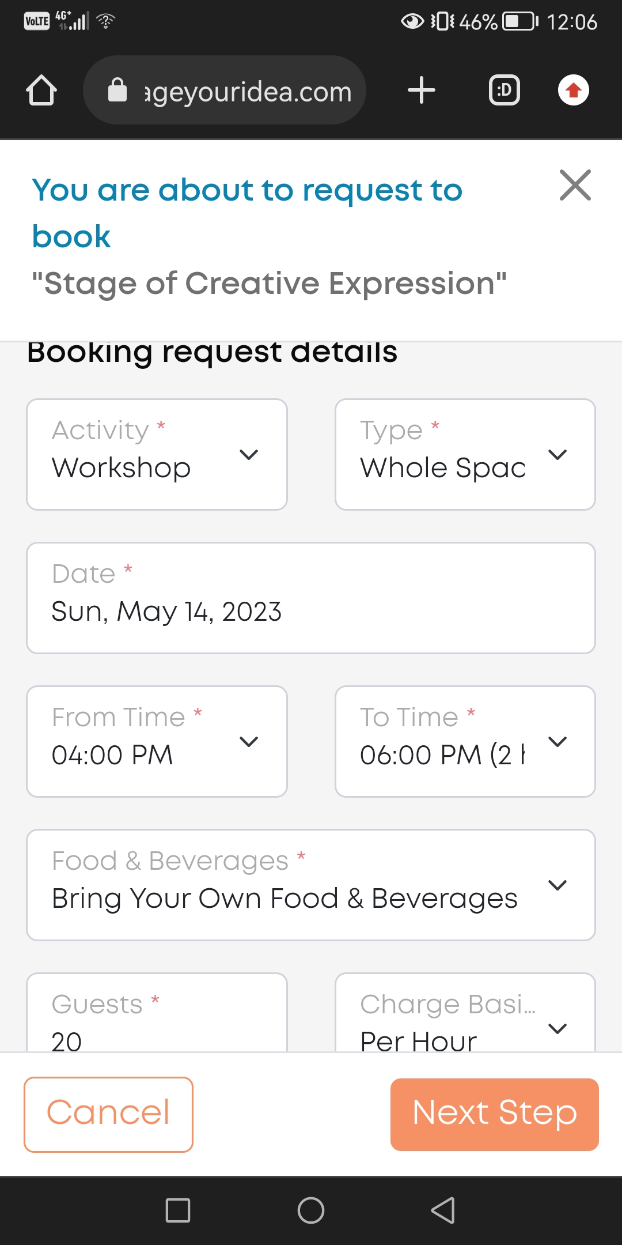This screenshot has width=622, height=1245.
Task: Tap the browser URL address bar
Action: click(248, 91)
